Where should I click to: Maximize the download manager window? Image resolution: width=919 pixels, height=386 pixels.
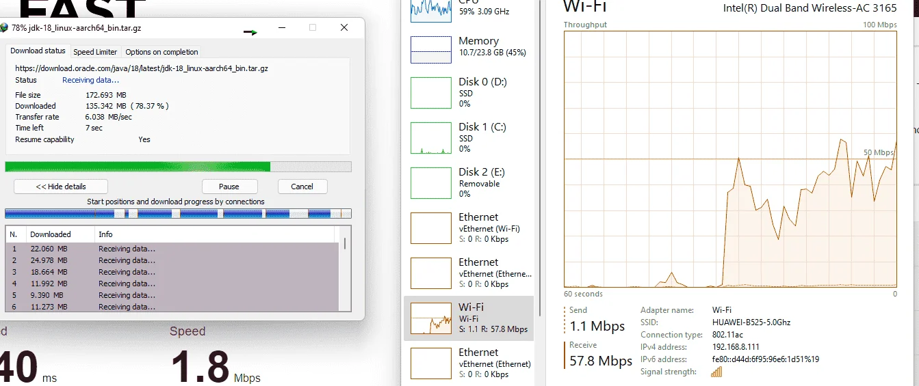[x=313, y=28]
